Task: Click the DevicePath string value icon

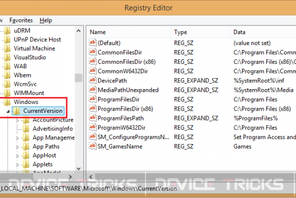Action: tap(92, 80)
